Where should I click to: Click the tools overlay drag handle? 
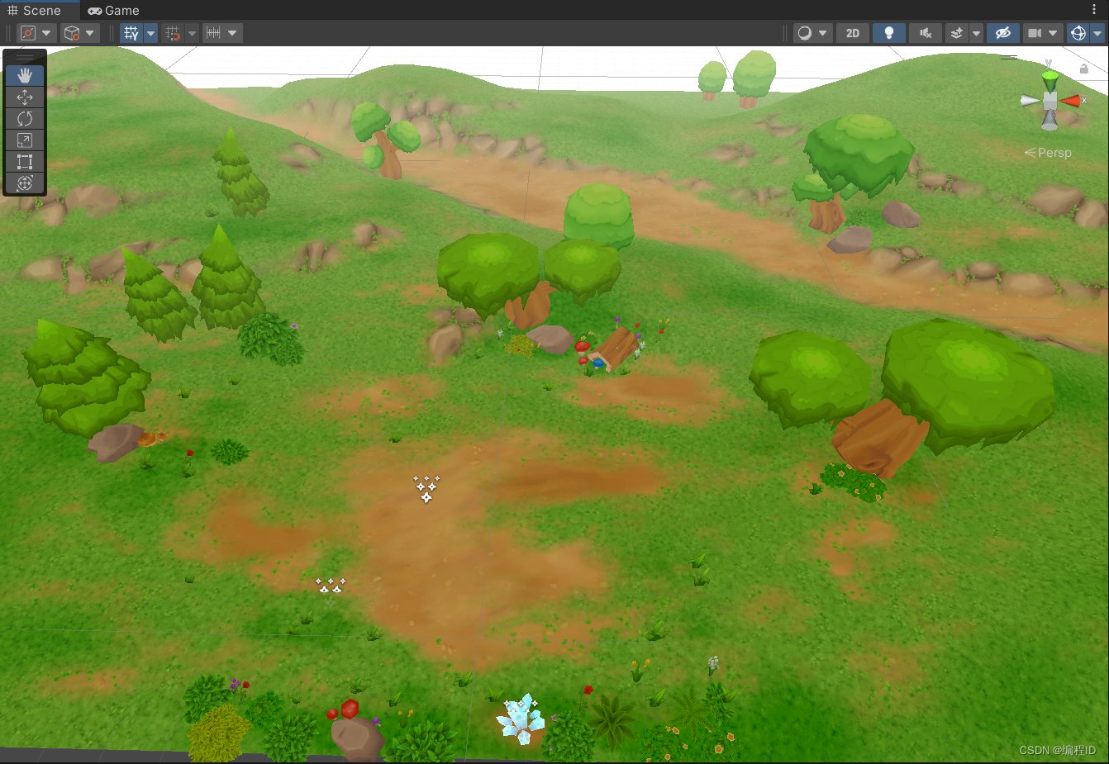(25, 57)
